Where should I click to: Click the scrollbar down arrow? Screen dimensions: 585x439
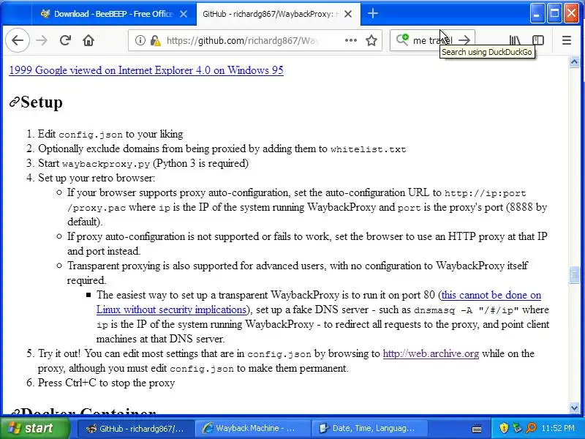[575, 408]
